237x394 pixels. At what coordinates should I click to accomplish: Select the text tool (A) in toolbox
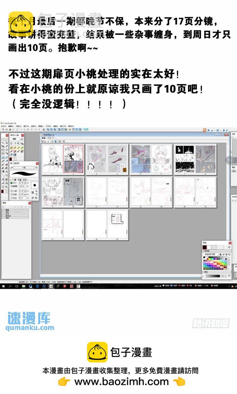tap(7, 172)
